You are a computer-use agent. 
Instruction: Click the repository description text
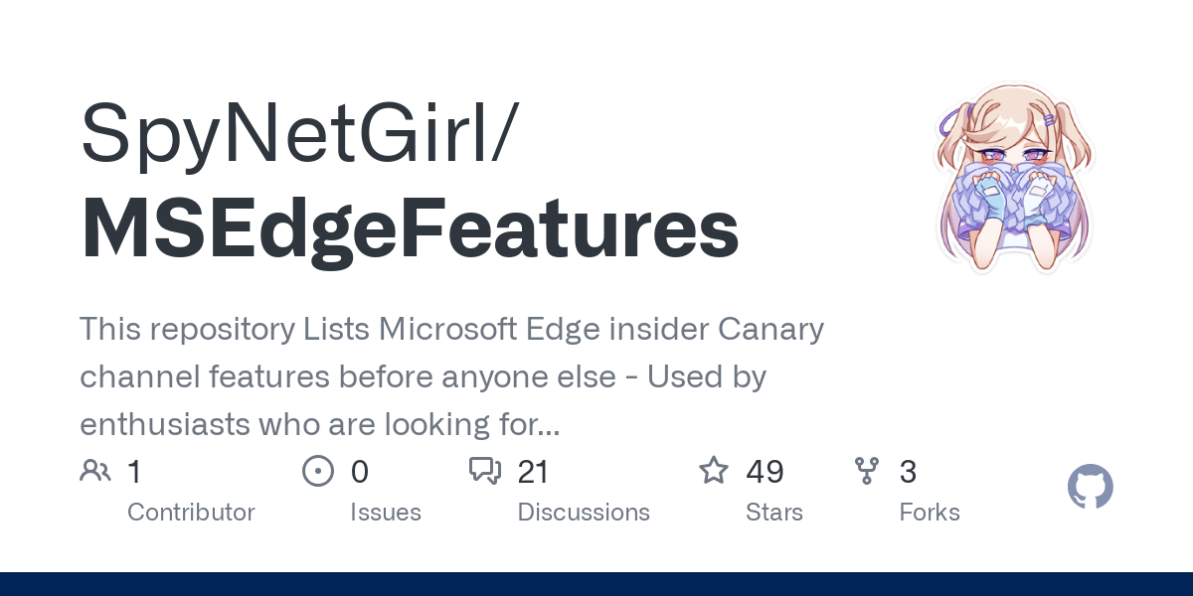click(x=452, y=376)
